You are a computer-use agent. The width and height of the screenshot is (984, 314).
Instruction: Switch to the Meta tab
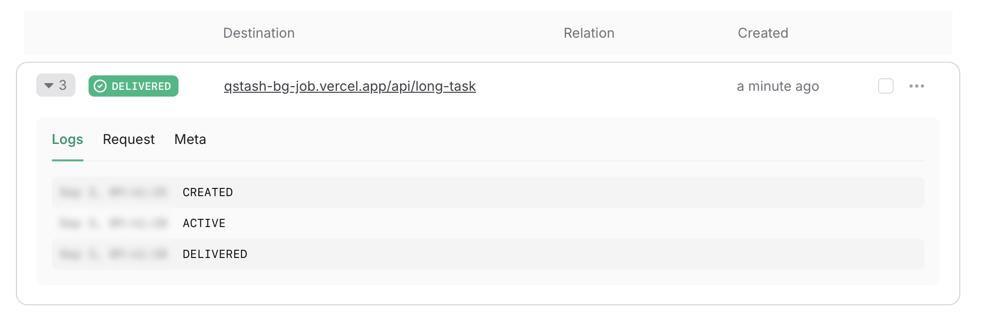(x=190, y=140)
